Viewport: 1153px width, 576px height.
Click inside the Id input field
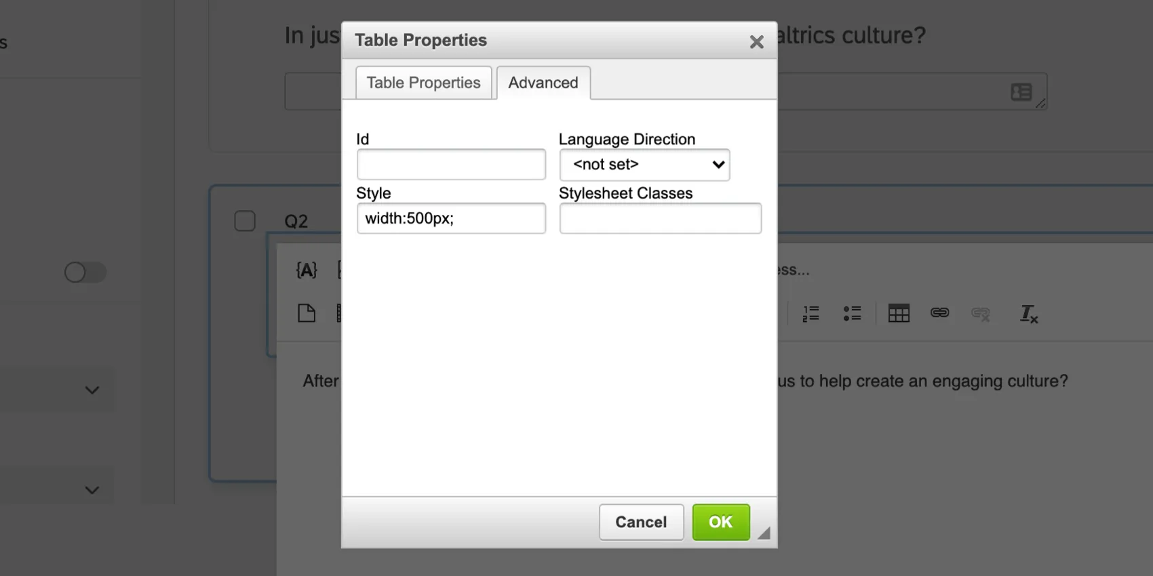tap(451, 164)
